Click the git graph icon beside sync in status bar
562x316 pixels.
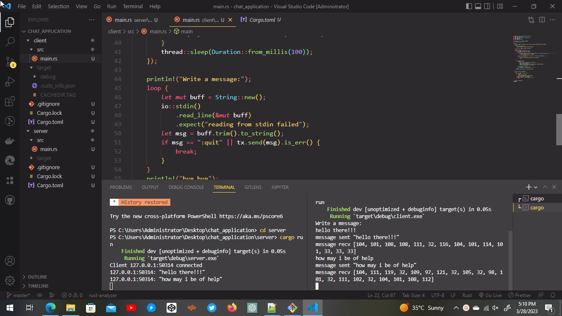click(51, 295)
